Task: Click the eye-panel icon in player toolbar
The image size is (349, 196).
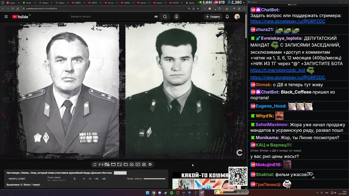Action: [x=107, y=164]
